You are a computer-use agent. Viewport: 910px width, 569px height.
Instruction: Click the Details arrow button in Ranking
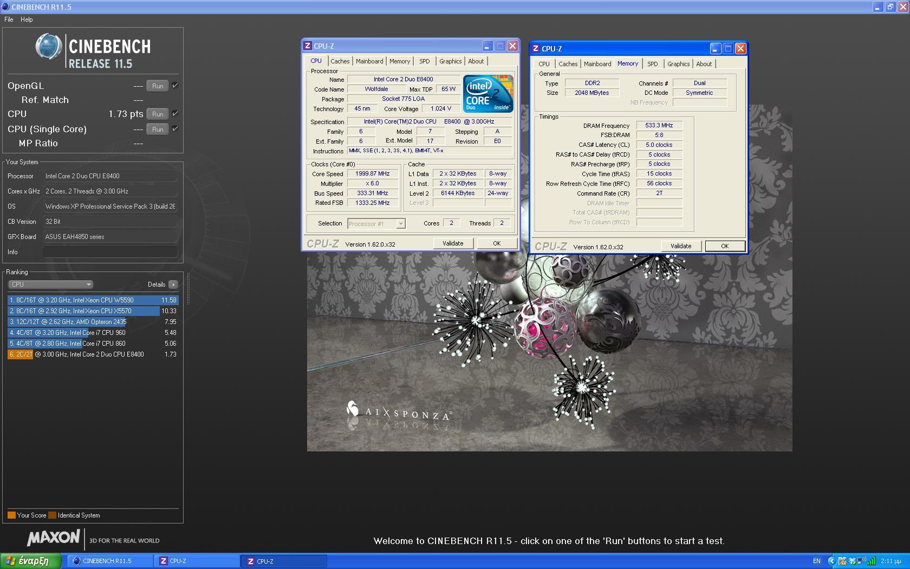pos(173,284)
